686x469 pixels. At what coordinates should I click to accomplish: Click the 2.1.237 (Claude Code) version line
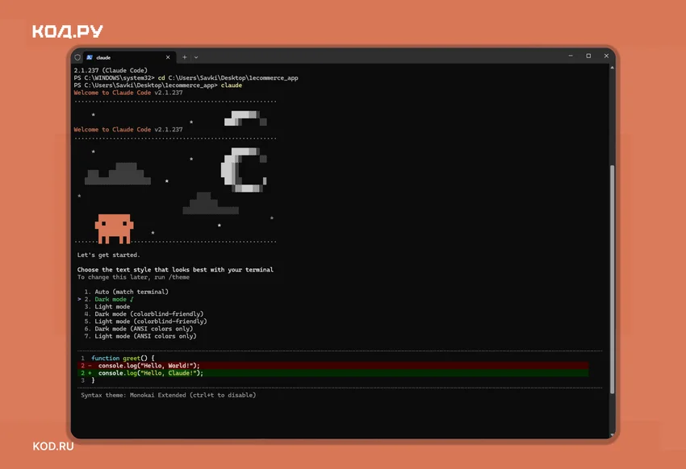pyautogui.click(x=111, y=70)
